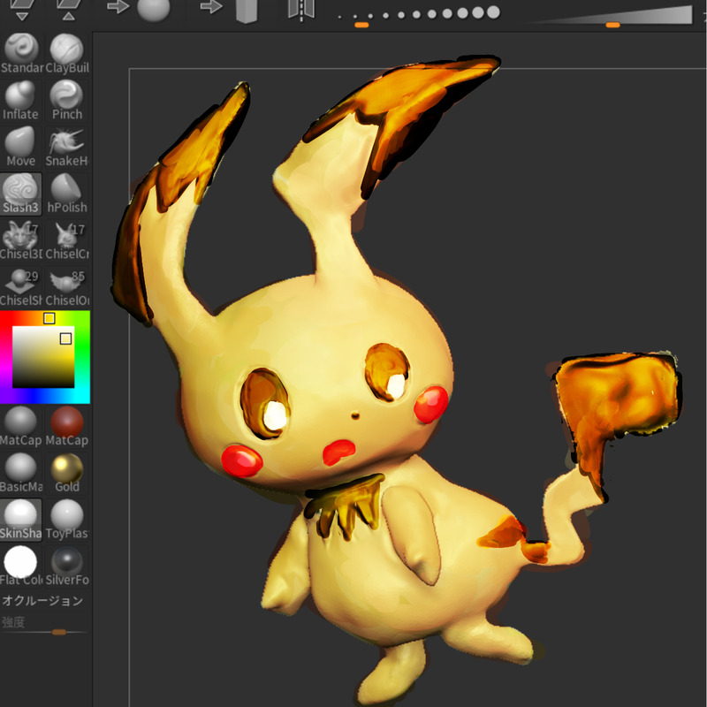This screenshot has height=707, width=707.
Task: Click the higher resolution up-arrow icon
Action: [69, 10]
